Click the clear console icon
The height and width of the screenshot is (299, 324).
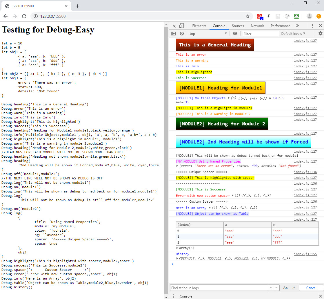(182, 33)
